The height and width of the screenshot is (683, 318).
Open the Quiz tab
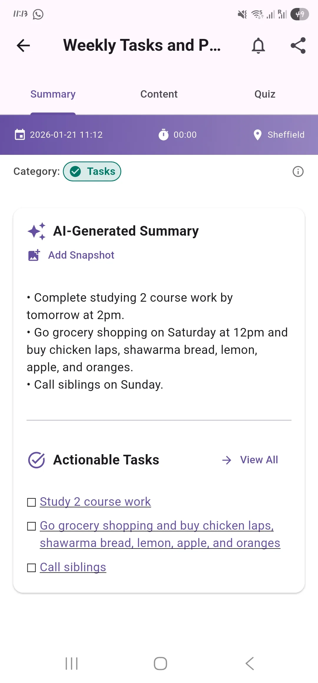264,94
